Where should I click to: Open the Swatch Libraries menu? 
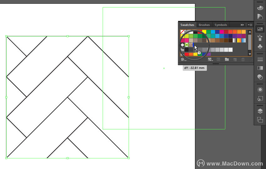coord(183,59)
